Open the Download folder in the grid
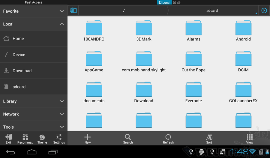 (x=144, y=92)
